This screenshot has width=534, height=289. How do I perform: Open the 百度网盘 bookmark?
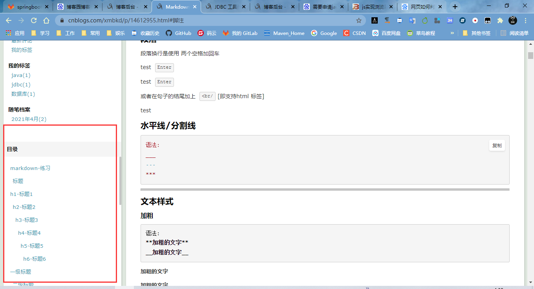point(386,33)
